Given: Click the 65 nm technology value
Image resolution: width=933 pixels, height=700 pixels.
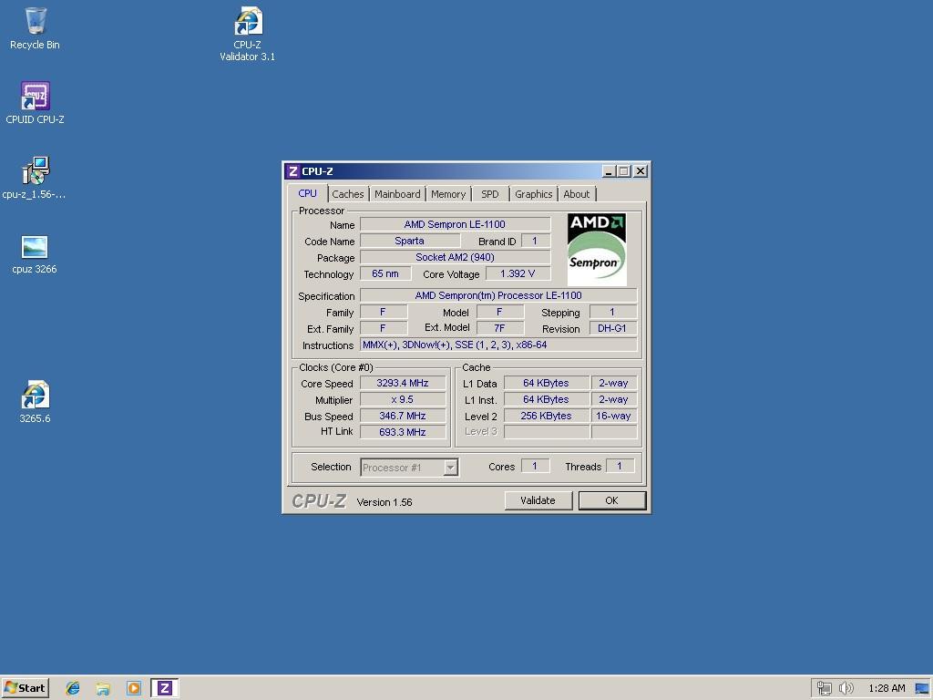Looking at the screenshot, I should [385, 273].
